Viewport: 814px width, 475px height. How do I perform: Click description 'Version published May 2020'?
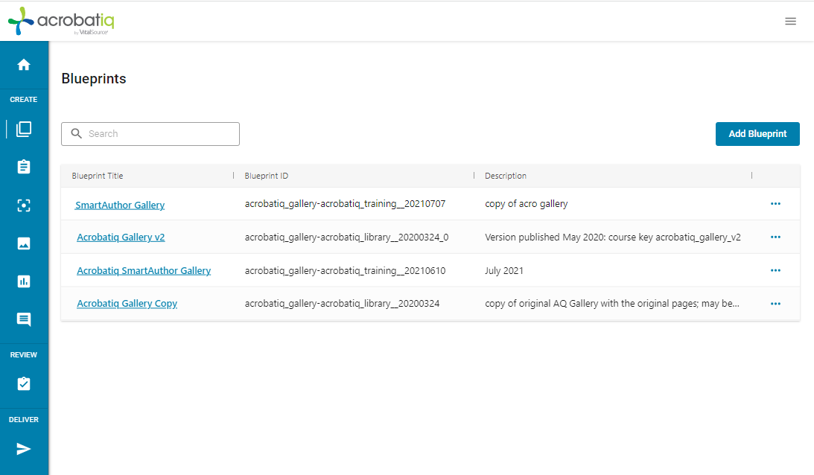[x=613, y=238]
